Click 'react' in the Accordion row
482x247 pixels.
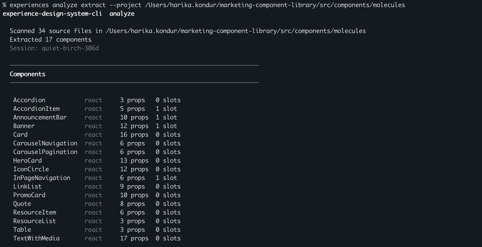(93, 100)
